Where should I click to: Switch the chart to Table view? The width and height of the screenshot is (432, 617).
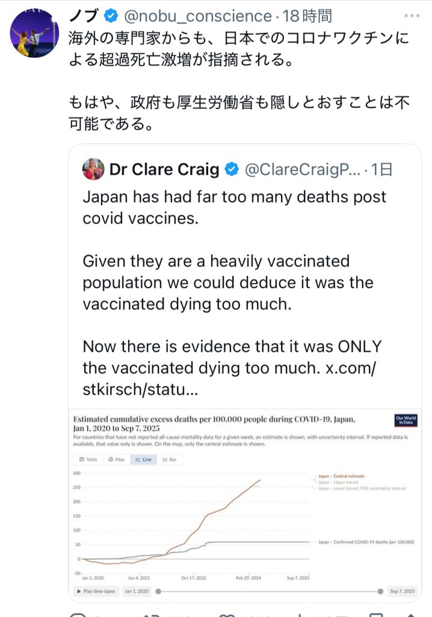click(x=88, y=459)
